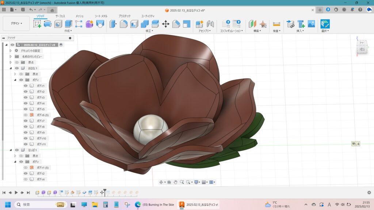Open the シート メタル tab
This screenshot has height=210, width=374.
point(101,16)
